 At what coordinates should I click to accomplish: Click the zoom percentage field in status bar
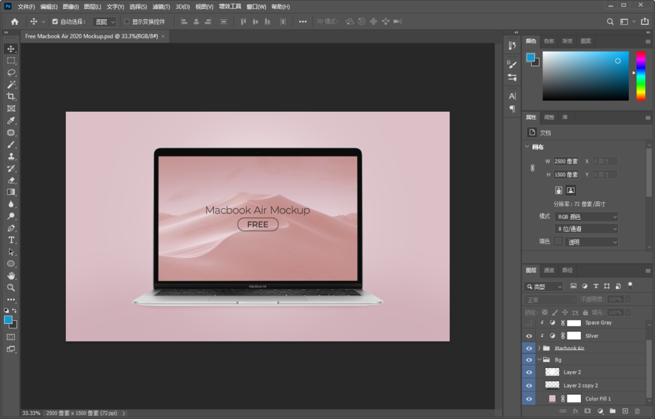(31, 413)
